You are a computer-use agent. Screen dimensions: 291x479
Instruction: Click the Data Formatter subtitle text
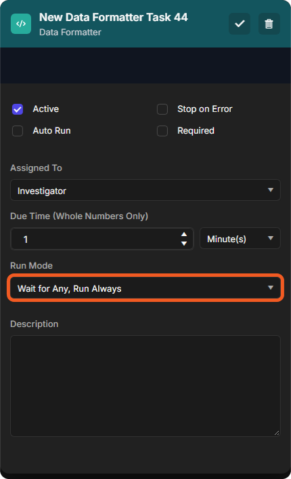tap(70, 32)
